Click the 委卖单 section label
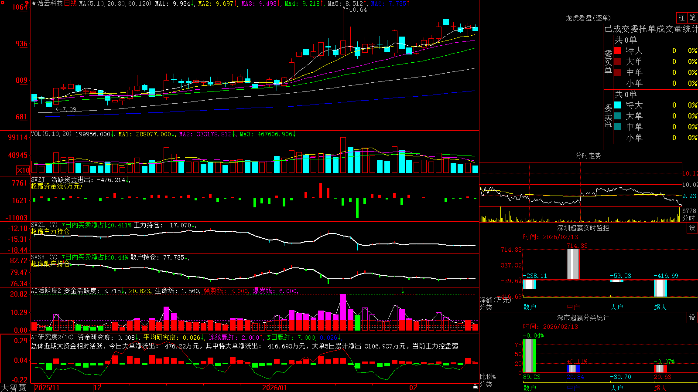This screenshot has width=698, height=392. tap(608, 116)
